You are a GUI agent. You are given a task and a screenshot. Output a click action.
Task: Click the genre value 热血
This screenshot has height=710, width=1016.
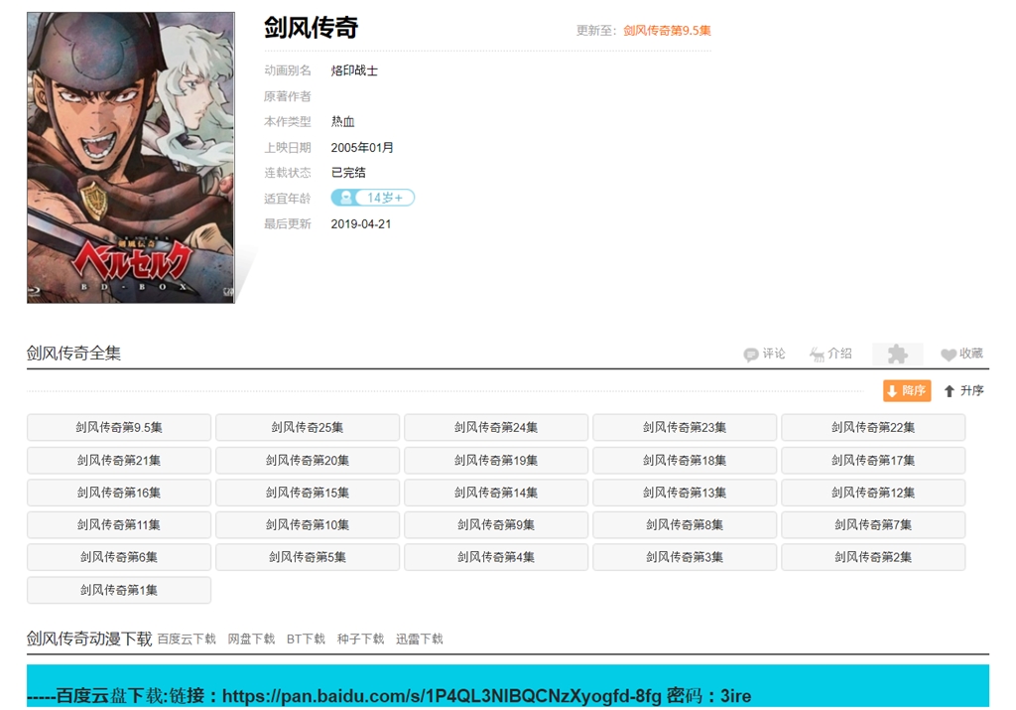[x=342, y=122]
